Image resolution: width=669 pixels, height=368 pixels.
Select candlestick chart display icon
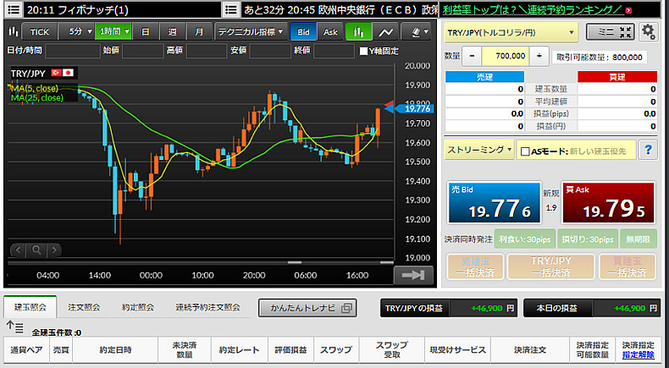(x=358, y=31)
